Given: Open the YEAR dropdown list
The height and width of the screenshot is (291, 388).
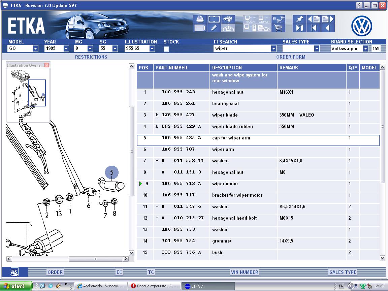Looking at the screenshot, I should coord(66,49).
